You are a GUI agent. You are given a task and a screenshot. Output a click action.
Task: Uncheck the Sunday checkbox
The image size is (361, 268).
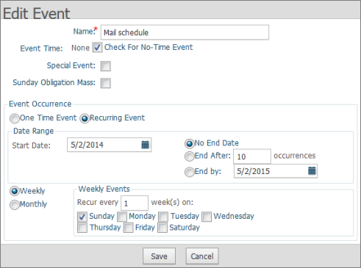[x=82, y=217]
